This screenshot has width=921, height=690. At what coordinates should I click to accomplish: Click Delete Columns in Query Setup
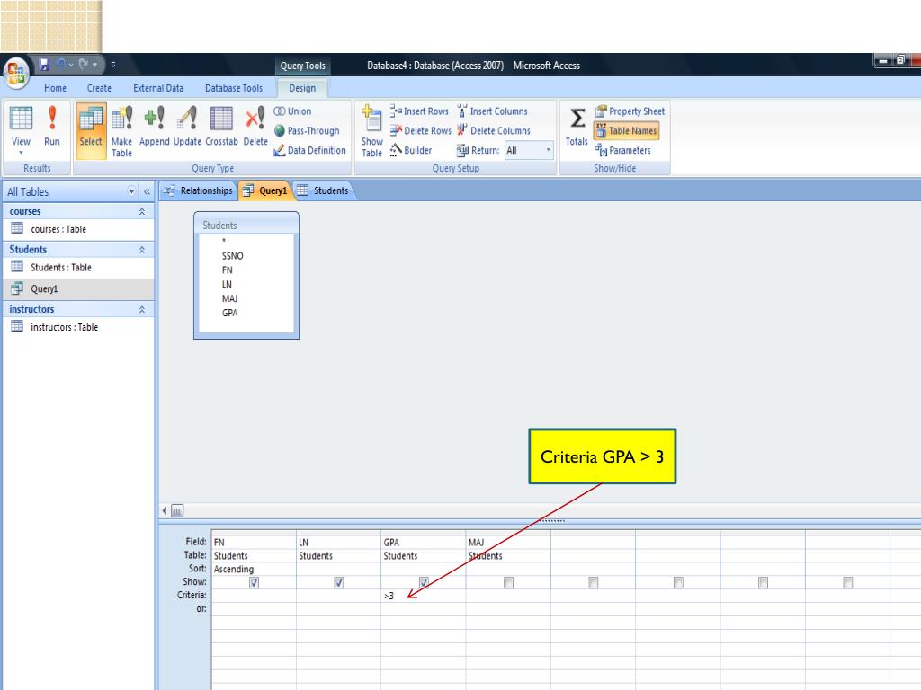pyautogui.click(x=494, y=131)
